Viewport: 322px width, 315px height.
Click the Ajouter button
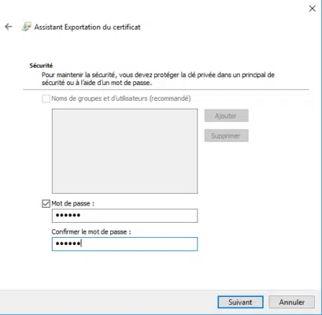pyautogui.click(x=226, y=116)
